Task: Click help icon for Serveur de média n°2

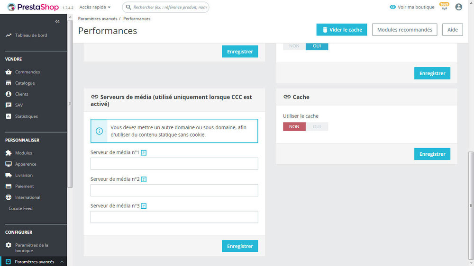Action: click(144, 179)
